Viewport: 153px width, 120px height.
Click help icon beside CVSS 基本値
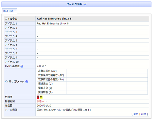[22, 66]
